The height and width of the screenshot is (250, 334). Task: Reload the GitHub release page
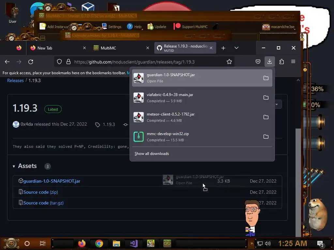tap(31, 62)
